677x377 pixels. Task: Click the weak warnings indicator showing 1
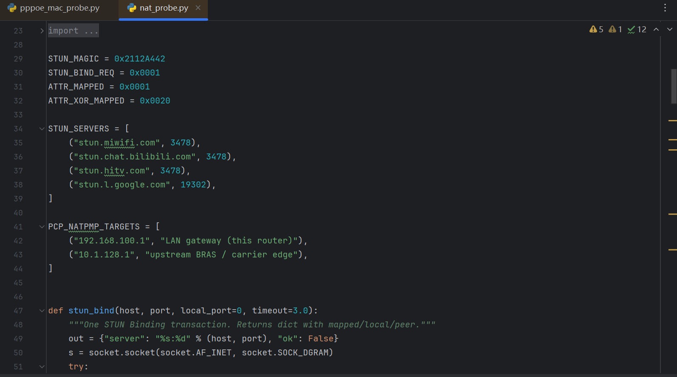click(615, 29)
